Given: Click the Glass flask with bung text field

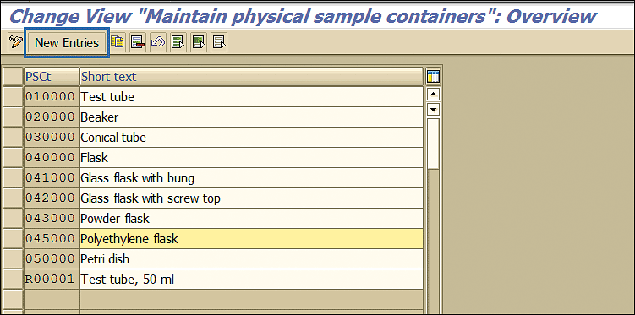Looking at the screenshot, I should pyautogui.click(x=251, y=178).
